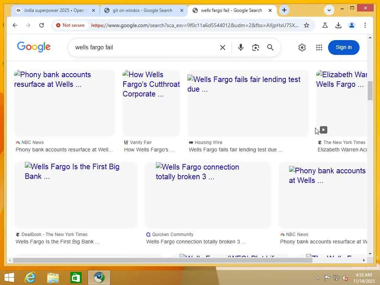Launch Internet Explorer from taskbar
This screenshot has width=380, height=285.
tap(30, 278)
